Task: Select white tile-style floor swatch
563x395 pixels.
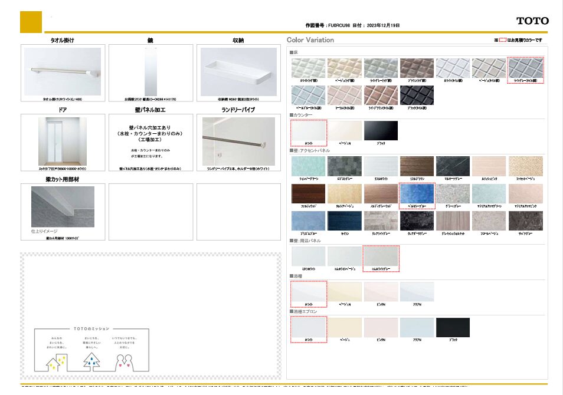Action: (453, 68)
